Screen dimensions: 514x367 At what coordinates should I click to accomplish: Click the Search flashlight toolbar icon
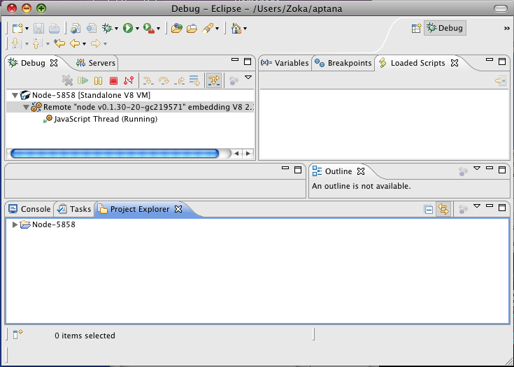208,28
